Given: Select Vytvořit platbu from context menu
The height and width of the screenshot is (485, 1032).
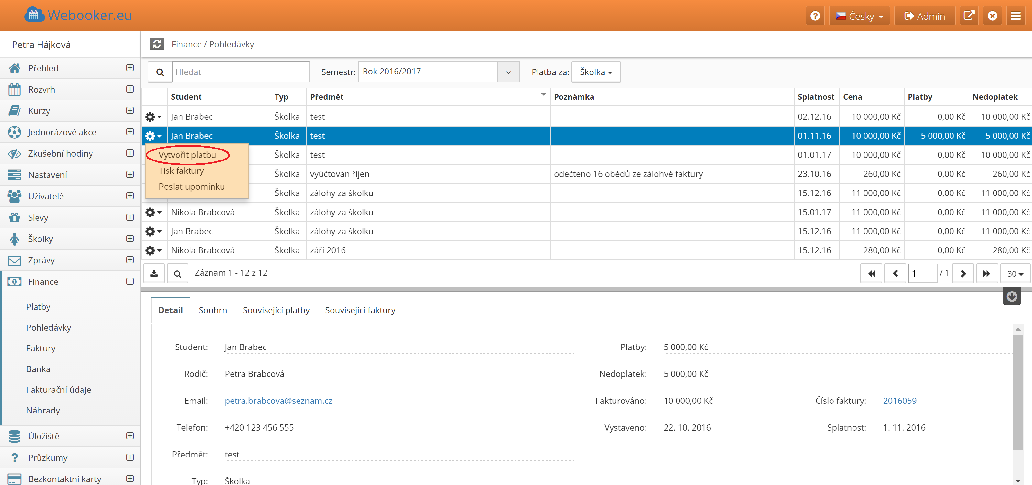Looking at the screenshot, I should point(187,155).
